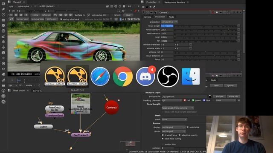Click the Time clock tool in left toolbar
The image size is (273, 153).
(3, 14)
